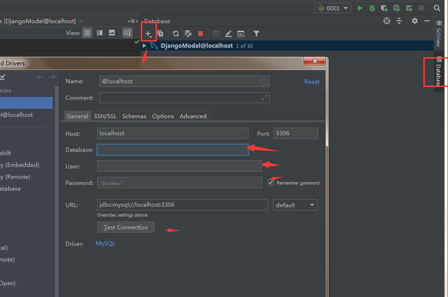The width and height of the screenshot is (448, 297).
Task: Close the Data Sources and Drivers dialog
Action: pyautogui.click(x=315, y=61)
